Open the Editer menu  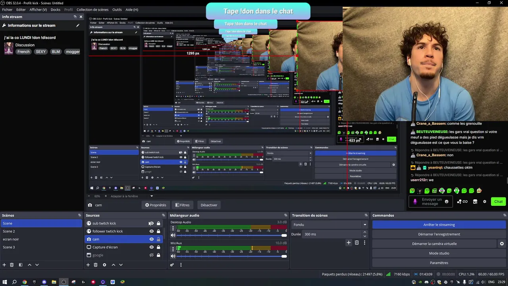tap(21, 10)
